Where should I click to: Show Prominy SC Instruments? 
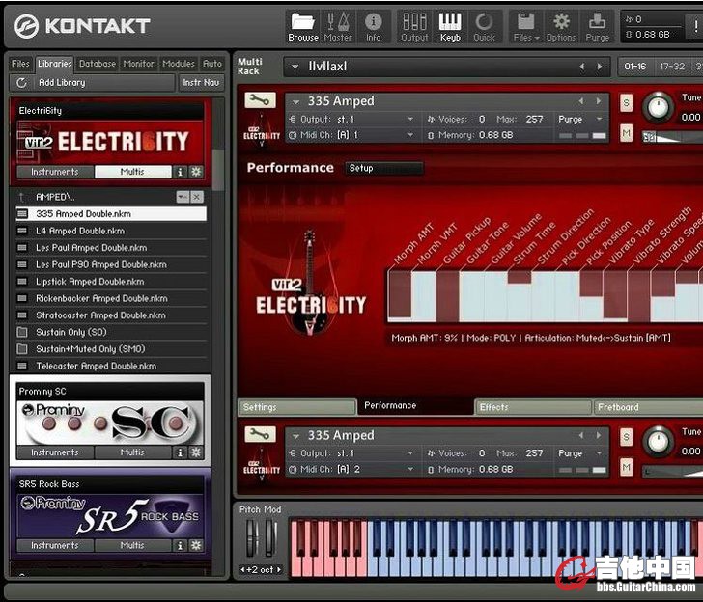click(x=55, y=452)
